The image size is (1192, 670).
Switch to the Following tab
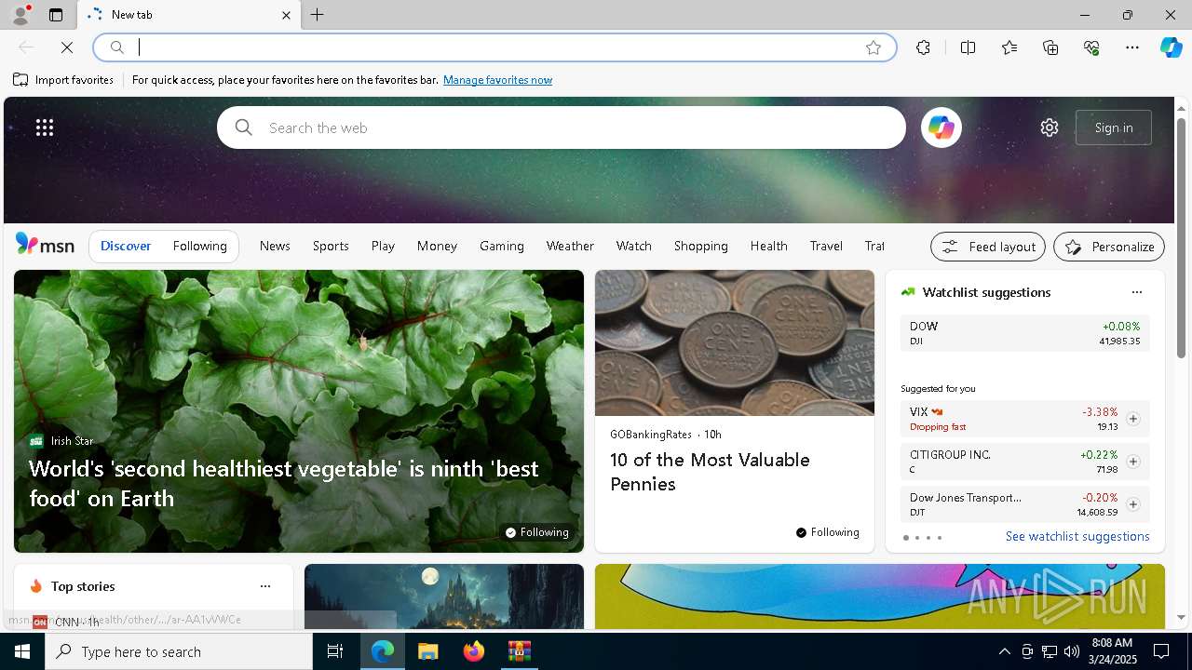[x=200, y=246]
